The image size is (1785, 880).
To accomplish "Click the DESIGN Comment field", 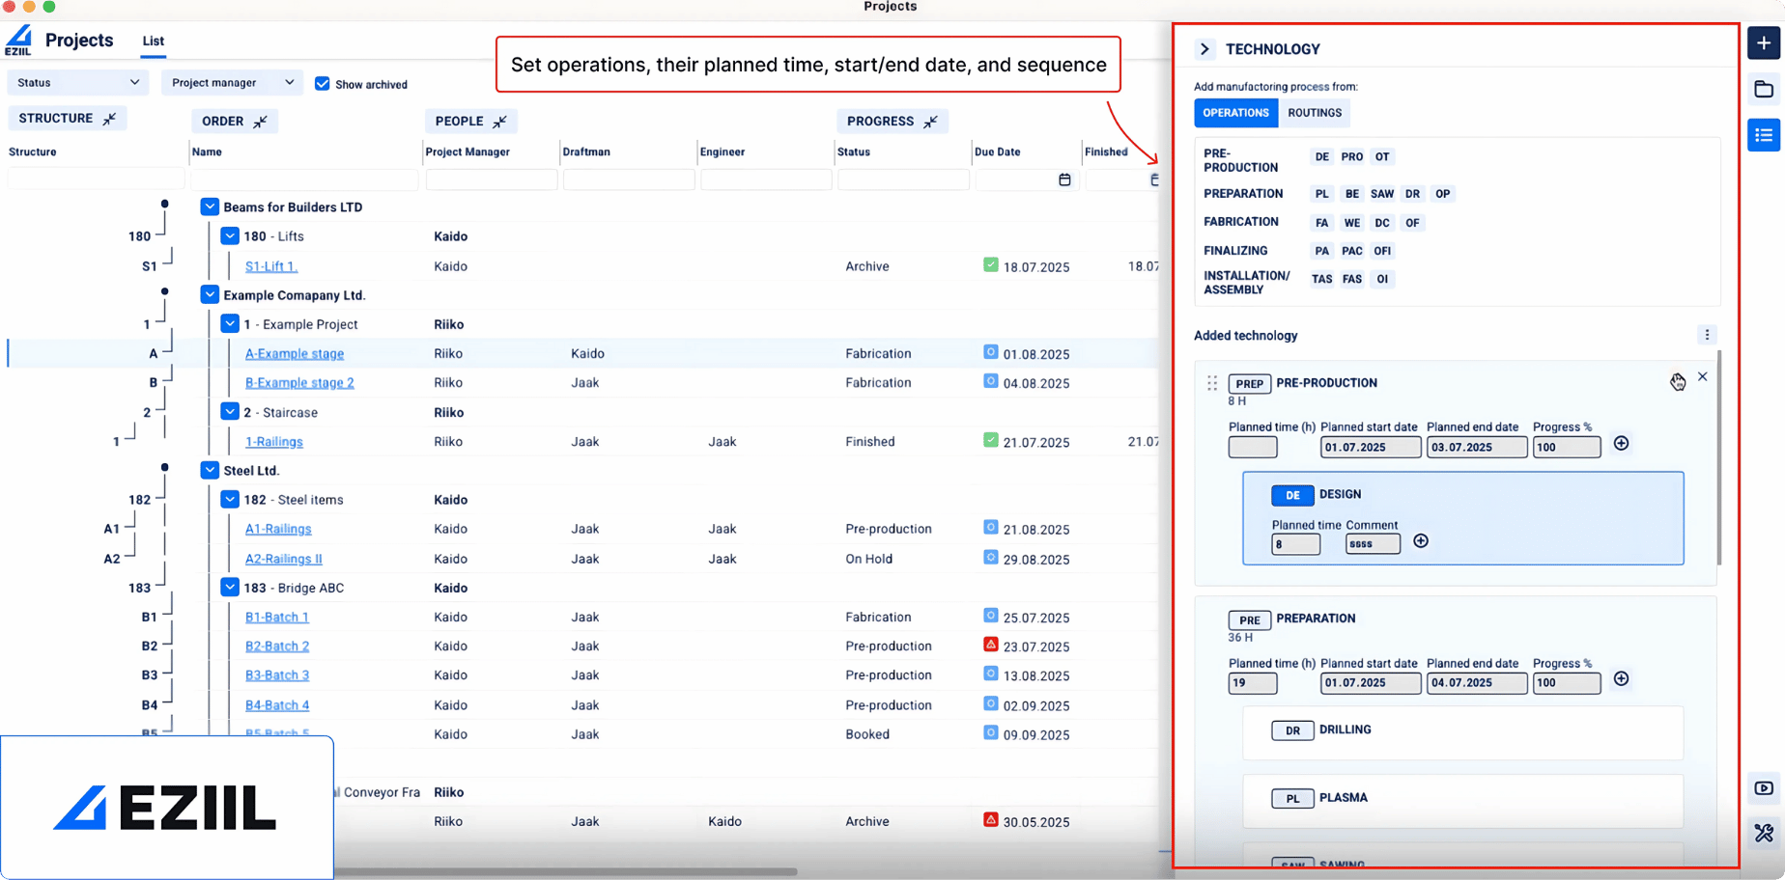I will coord(1373,544).
